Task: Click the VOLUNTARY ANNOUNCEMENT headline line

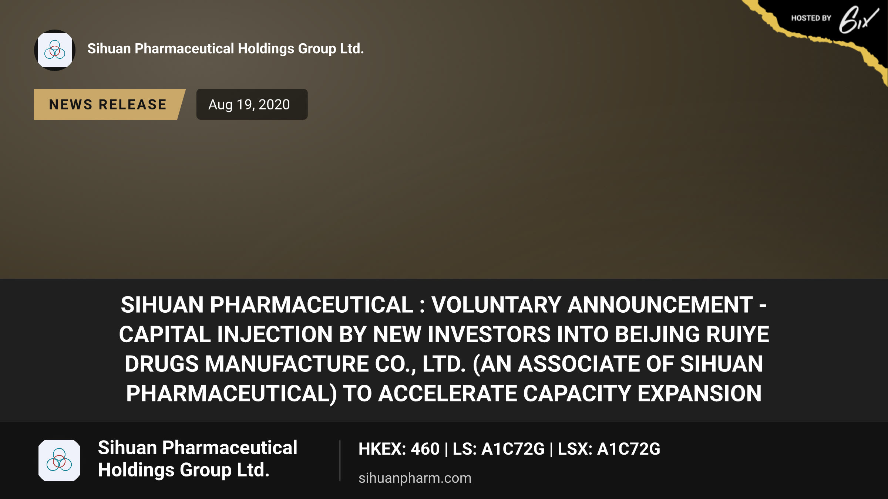Action: click(444, 305)
